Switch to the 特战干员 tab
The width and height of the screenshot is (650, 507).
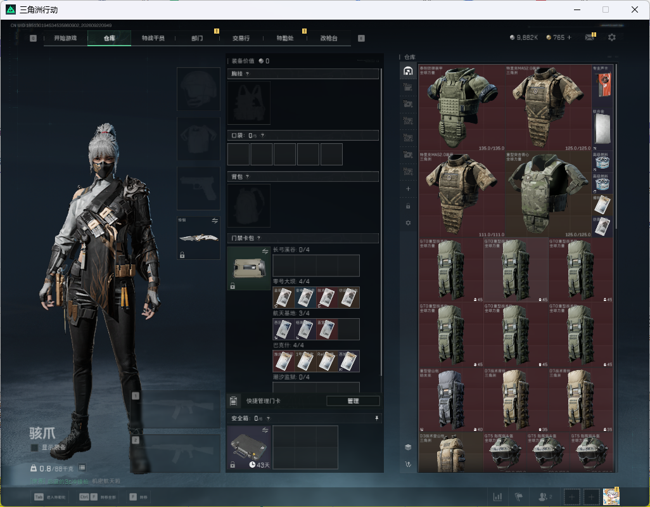[153, 38]
